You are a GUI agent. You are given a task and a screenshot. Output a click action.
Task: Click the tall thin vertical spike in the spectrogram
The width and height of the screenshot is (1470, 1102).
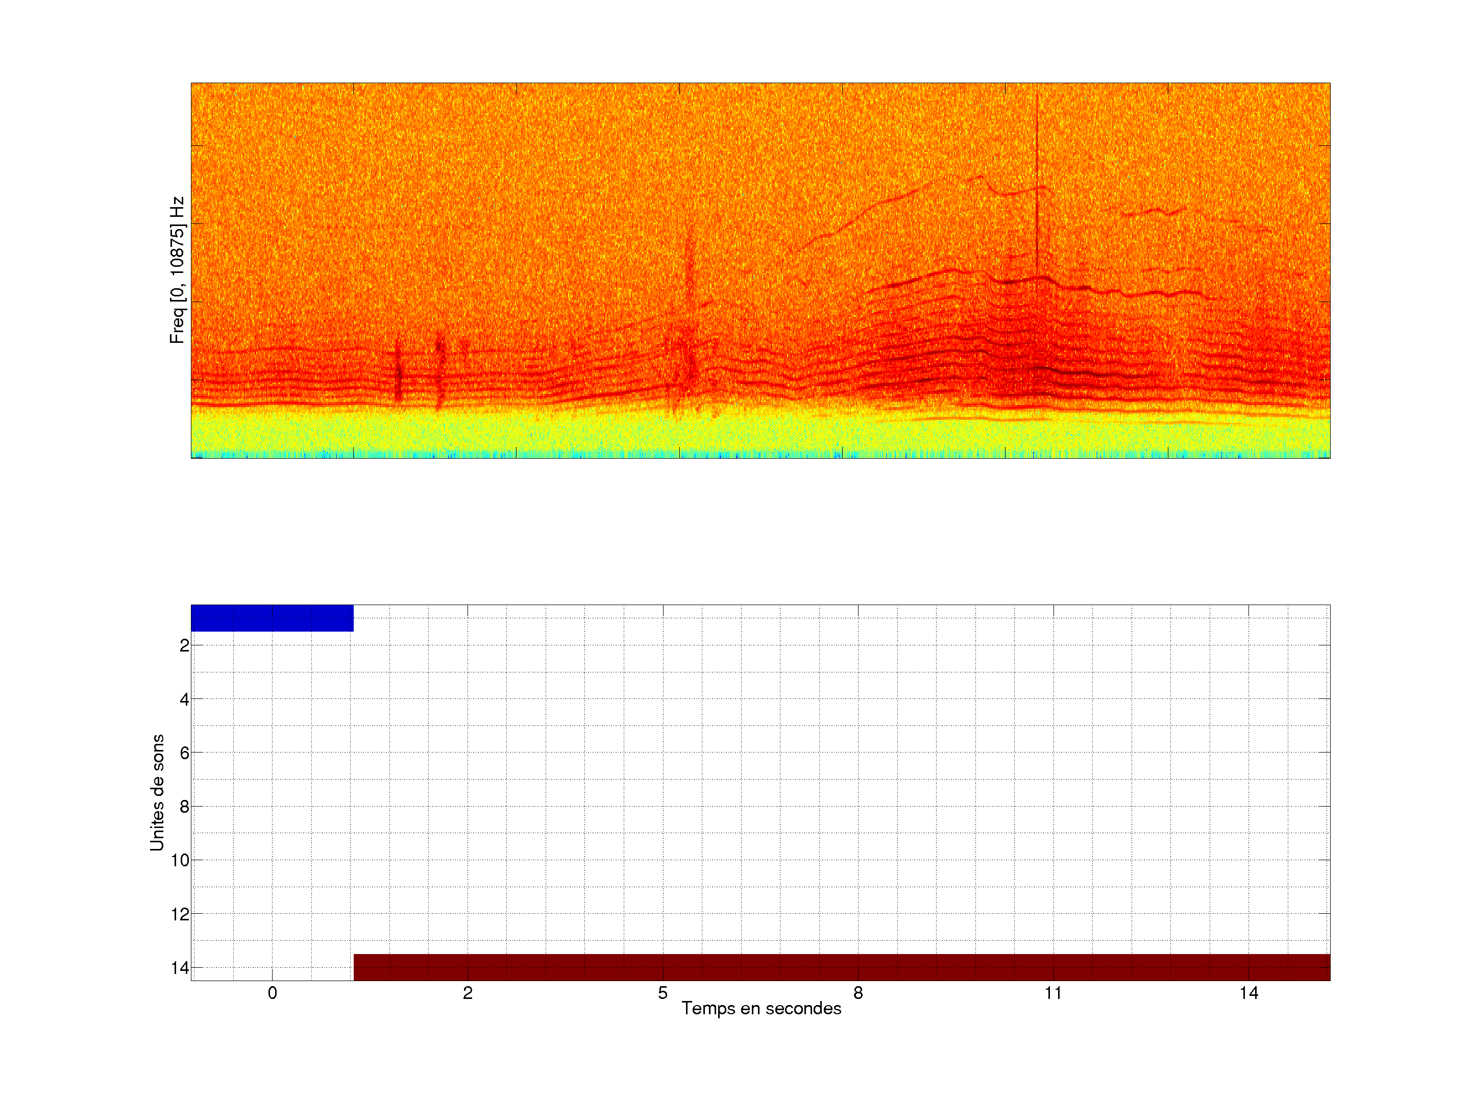tap(1037, 180)
